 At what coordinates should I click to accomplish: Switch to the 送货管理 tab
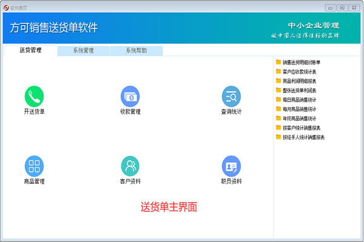(x=30, y=50)
